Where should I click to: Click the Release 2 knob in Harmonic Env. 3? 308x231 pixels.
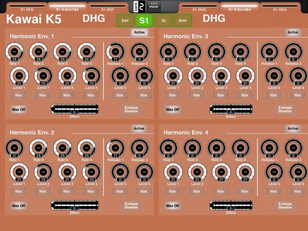tap(294, 52)
